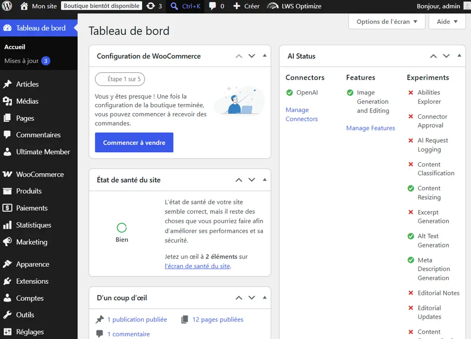The width and height of the screenshot is (471, 339).
Task: Click the Statistiques bar chart icon
Action: point(8,225)
